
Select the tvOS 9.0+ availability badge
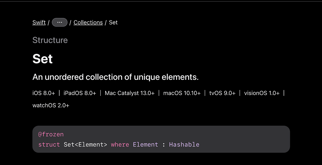coord(222,93)
